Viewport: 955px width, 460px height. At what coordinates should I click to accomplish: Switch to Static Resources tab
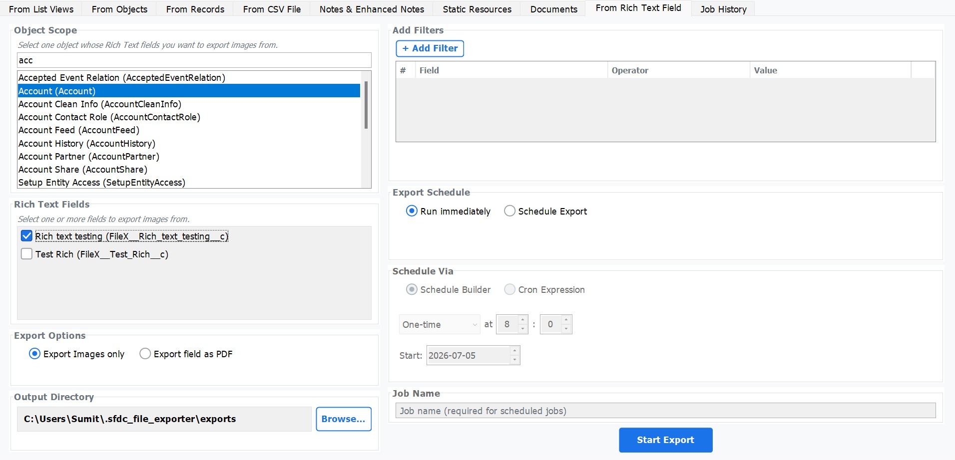point(477,9)
